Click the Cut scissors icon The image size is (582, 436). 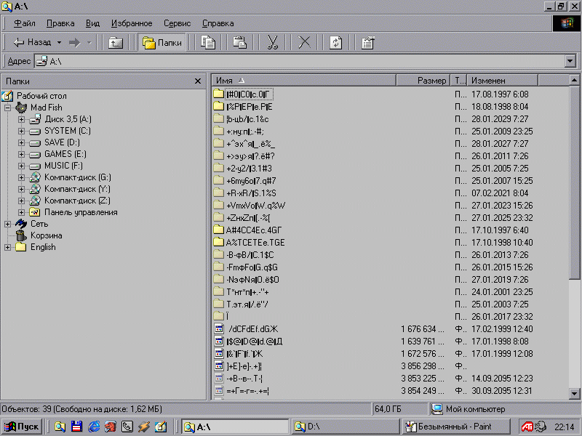coord(273,43)
